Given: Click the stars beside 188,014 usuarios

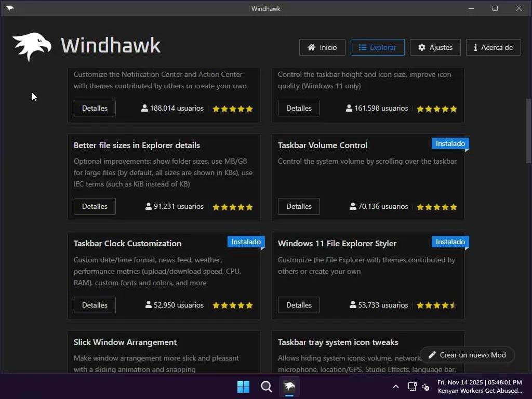Looking at the screenshot, I should [x=232, y=109].
